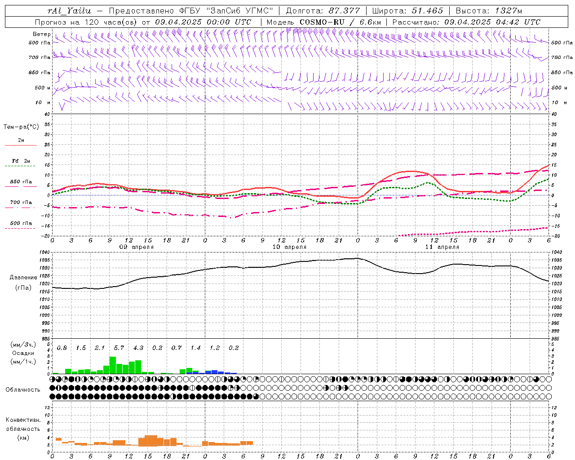Select the 5.7 precipitation total
Image resolution: width=575 pixels, height=460 pixels.
[x=119, y=348]
